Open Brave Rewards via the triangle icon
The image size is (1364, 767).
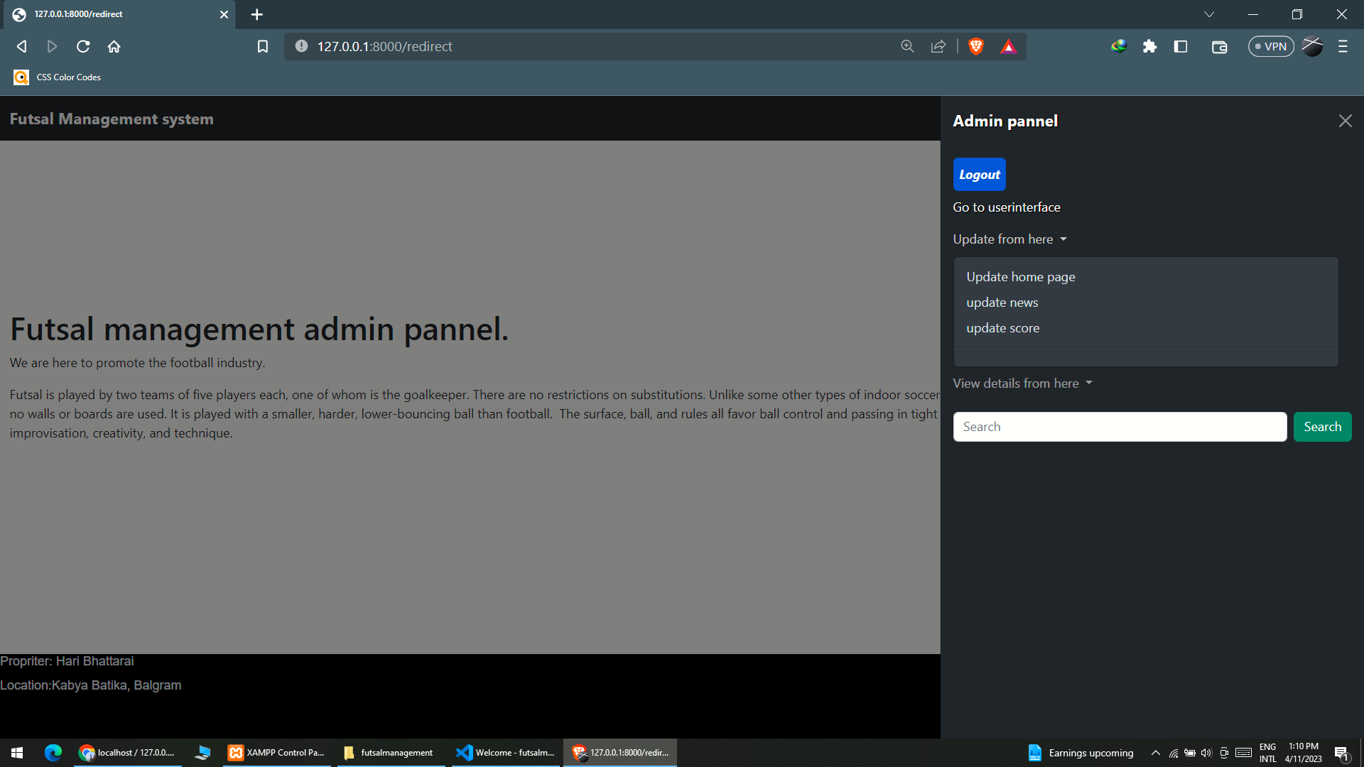point(1009,46)
